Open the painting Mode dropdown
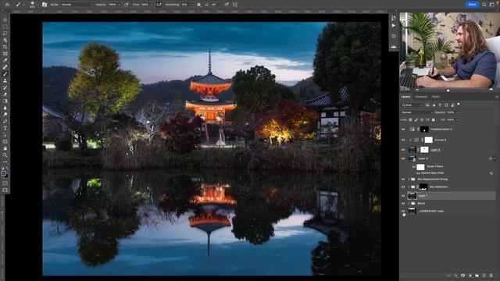 click(x=77, y=5)
